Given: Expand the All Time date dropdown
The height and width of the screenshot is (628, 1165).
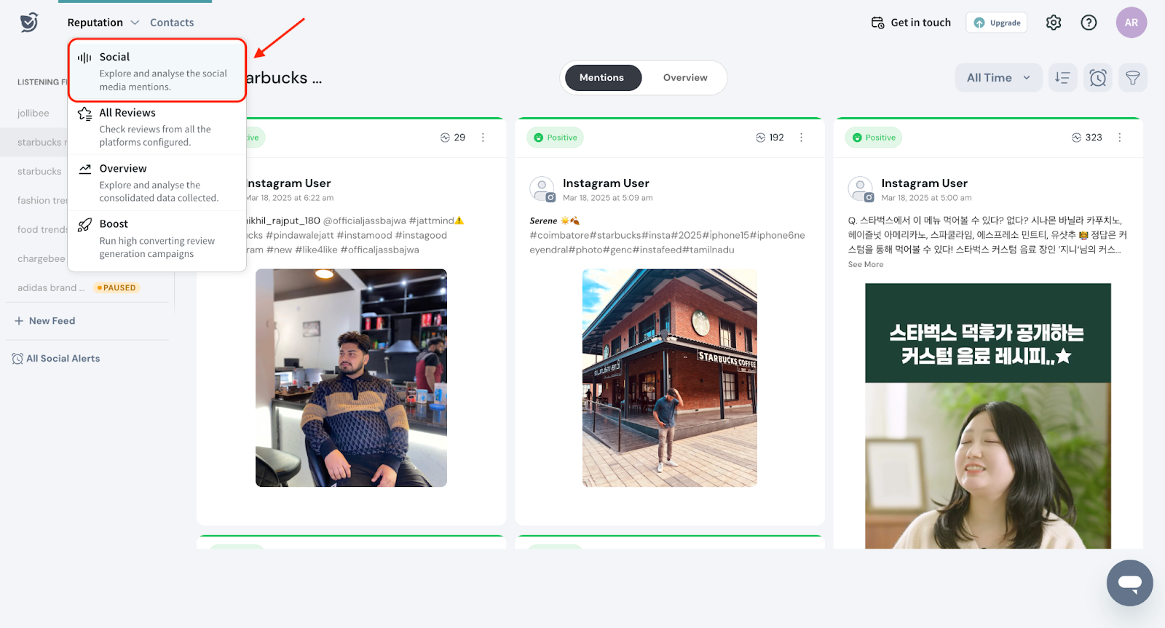Looking at the screenshot, I should (998, 78).
